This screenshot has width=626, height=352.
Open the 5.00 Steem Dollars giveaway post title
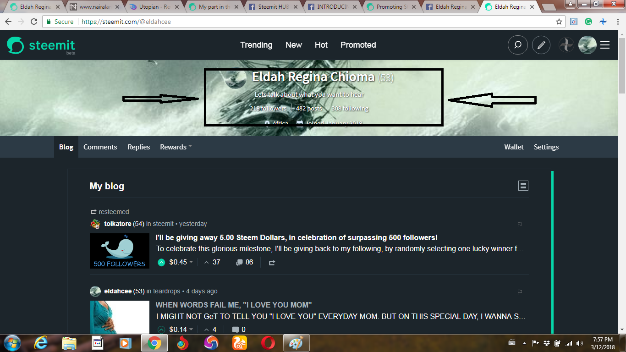[x=297, y=238]
